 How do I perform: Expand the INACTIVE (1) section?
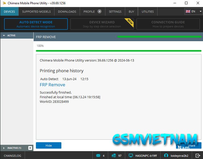click(14, 148)
